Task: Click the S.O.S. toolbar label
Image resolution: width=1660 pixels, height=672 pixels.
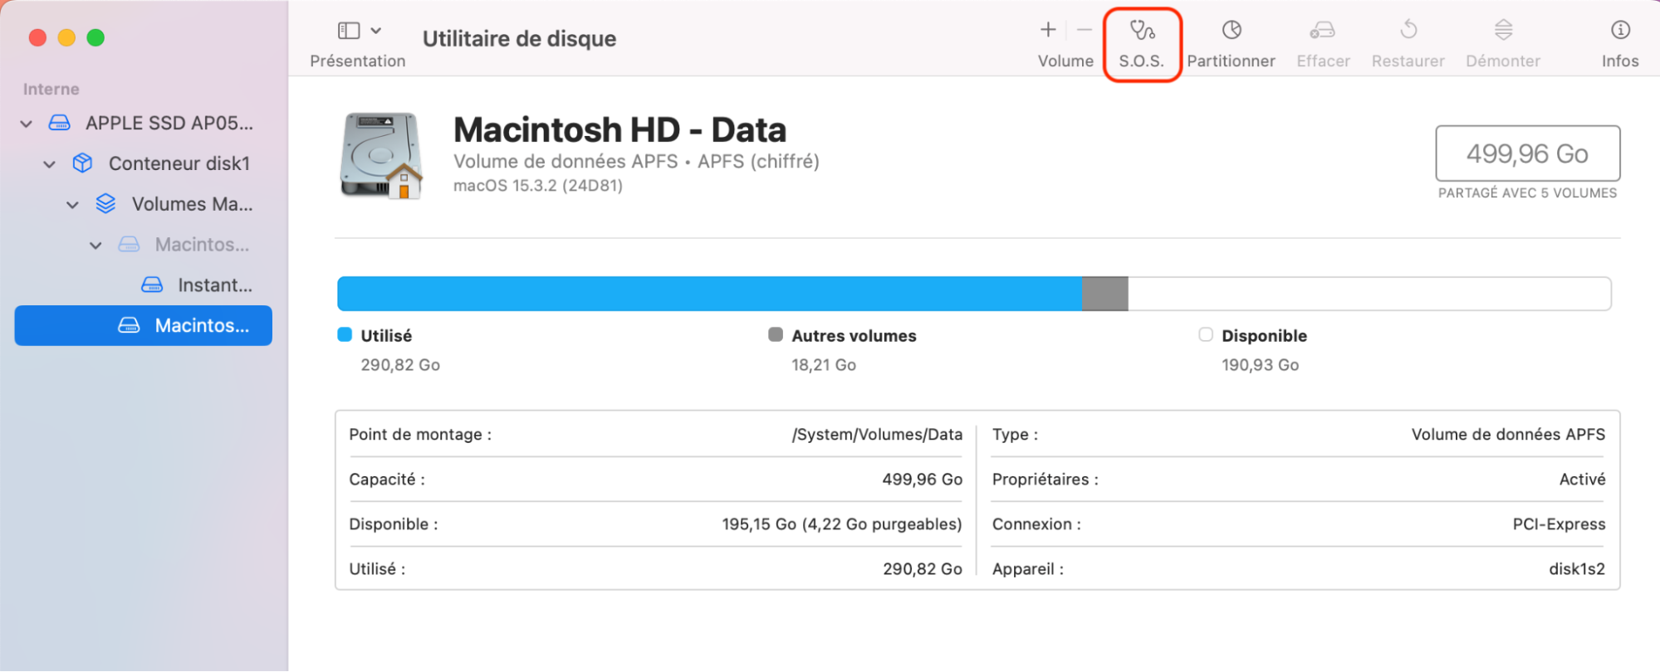Action: [1142, 61]
